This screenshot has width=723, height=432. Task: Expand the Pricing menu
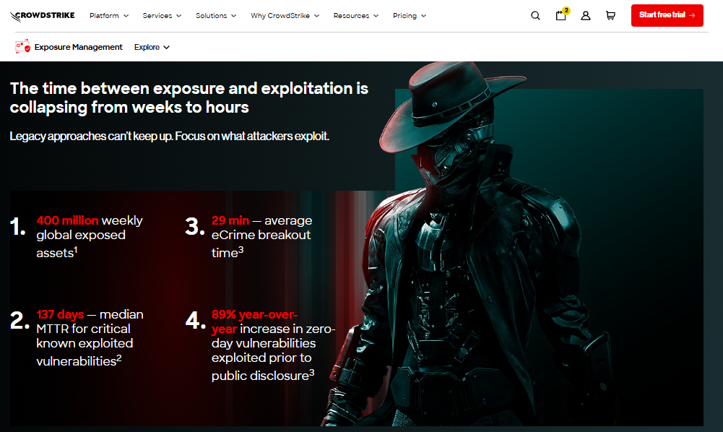[410, 16]
